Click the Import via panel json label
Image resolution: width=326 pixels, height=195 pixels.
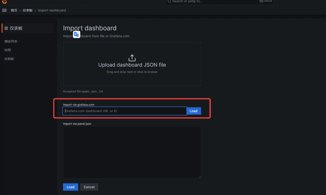77,124
